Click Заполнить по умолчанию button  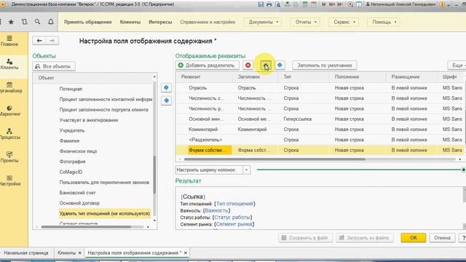coord(325,65)
